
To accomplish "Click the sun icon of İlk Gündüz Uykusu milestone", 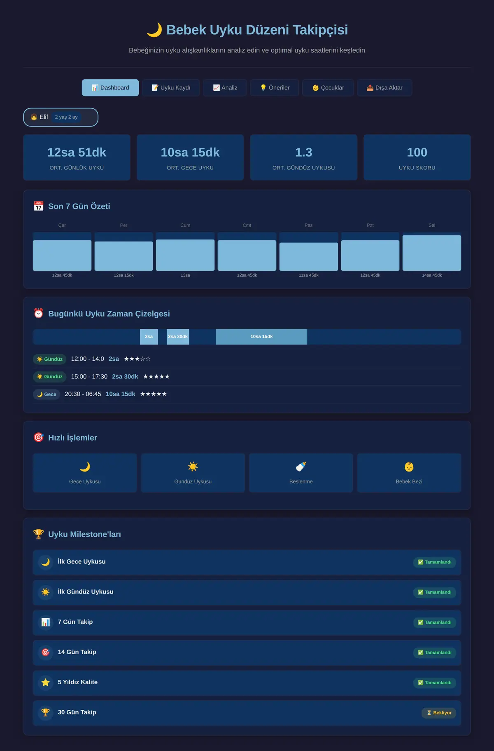I will click(46, 592).
